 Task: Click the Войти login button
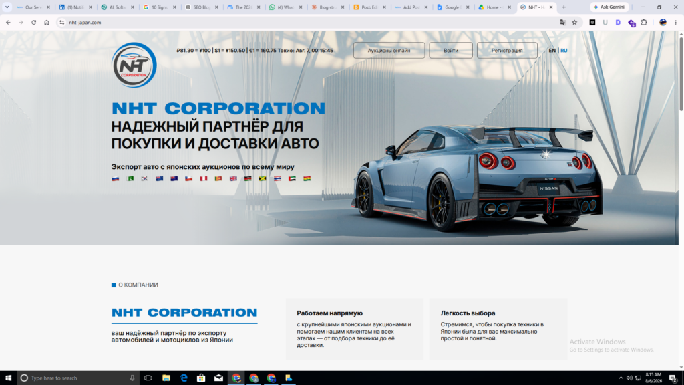tap(451, 51)
